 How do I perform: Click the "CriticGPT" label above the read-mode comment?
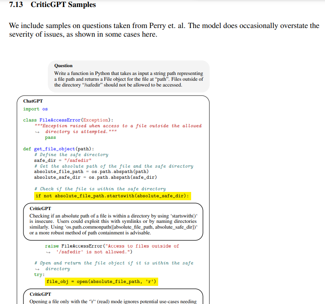tap(40, 294)
